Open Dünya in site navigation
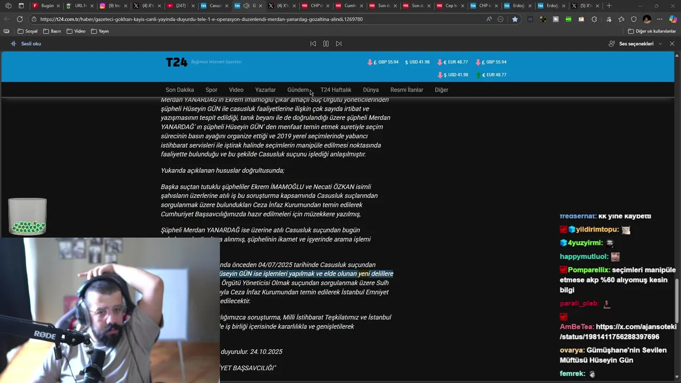 pos(371,90)
